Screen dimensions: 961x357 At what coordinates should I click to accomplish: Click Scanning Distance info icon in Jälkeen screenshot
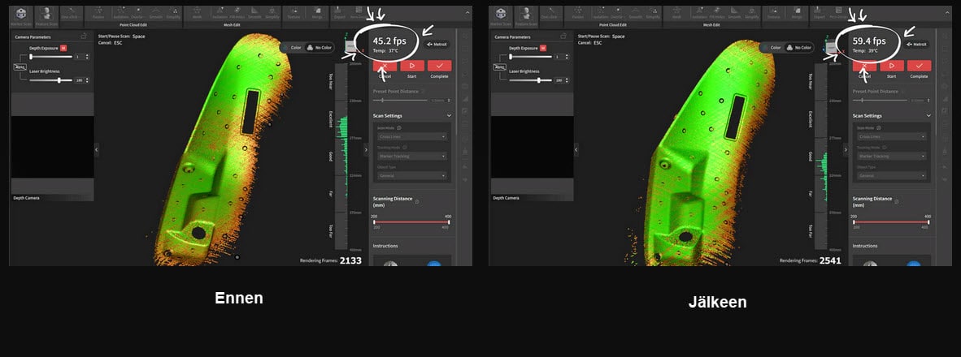pos(896,199)
